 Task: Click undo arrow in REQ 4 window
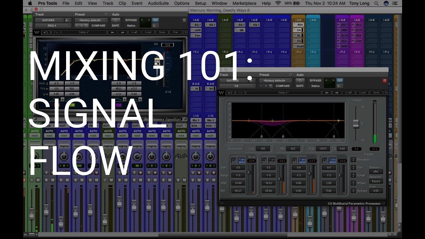[45, 33]
